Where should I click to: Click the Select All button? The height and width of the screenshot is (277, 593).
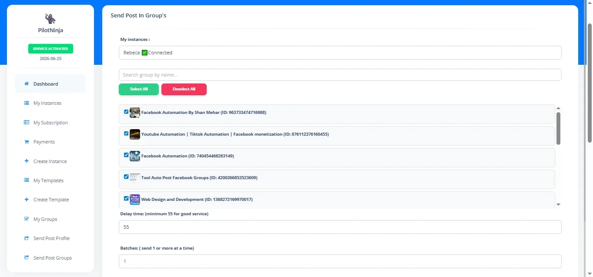point(139,89)
